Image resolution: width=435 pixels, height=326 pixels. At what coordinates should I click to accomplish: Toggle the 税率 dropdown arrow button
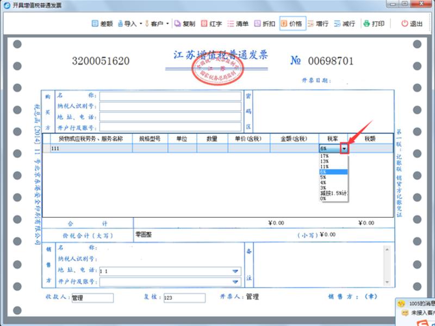[x=344, y=148]
